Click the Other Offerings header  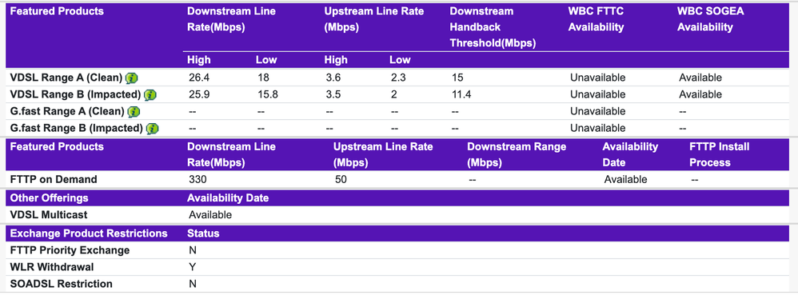coord(49,197)
